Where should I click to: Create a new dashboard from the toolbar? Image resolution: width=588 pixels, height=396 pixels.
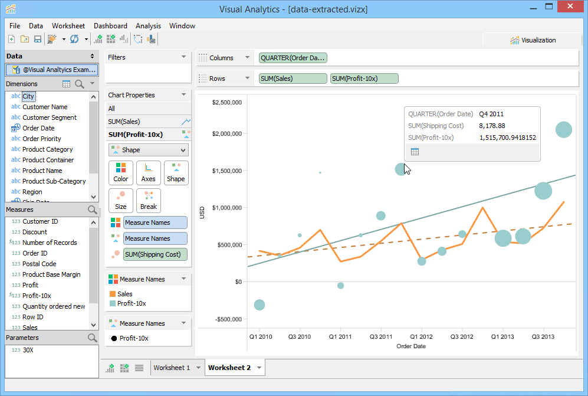(112, 38)
